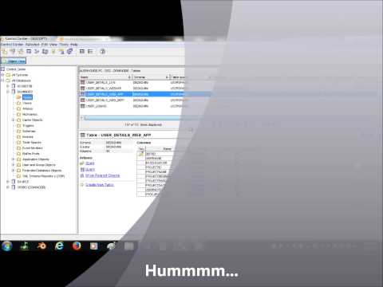
Task: Open the View menu
Action: pyautogui.click(x=53, y=45)
